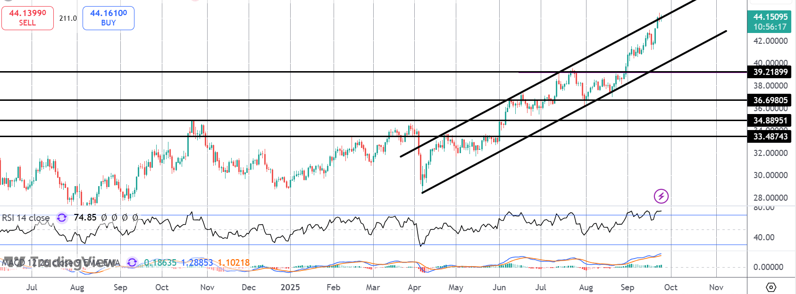Select the lower channel trendline
This screenshot has height=294, width=796.
(573, 112)
